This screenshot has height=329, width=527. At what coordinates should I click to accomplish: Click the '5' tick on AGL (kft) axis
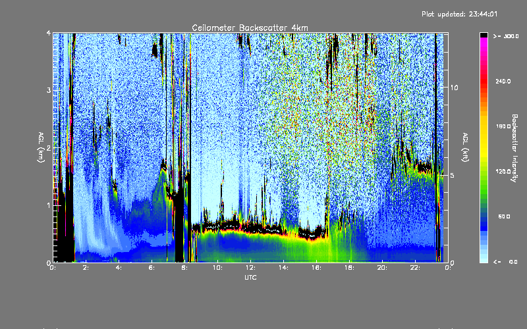453,176
